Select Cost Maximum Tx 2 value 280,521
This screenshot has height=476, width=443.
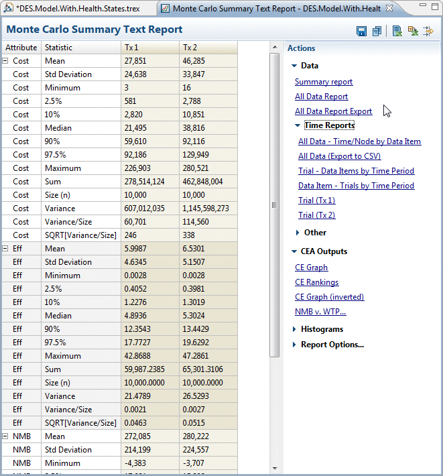(208, 168)
